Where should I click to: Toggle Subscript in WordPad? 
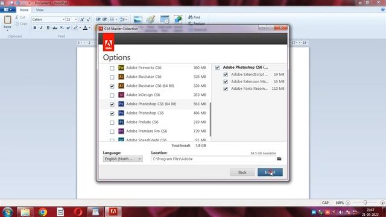click(x=62, y=28)
